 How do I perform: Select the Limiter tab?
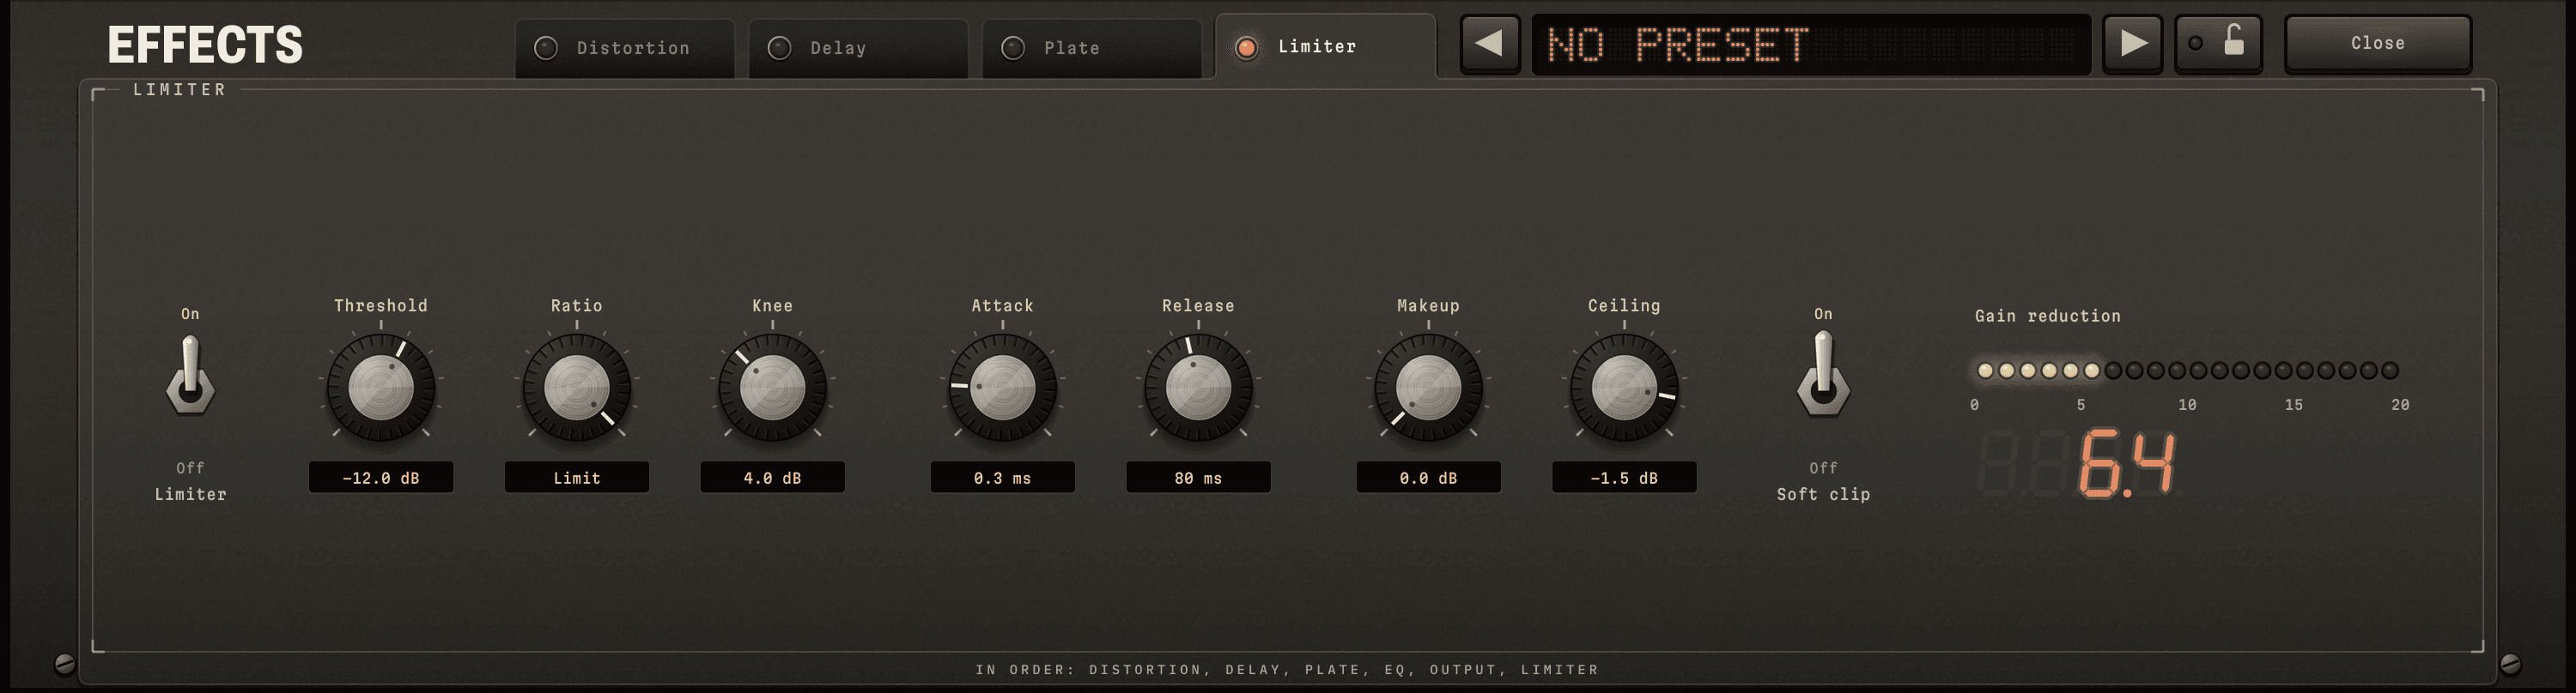pos(1326,46)
